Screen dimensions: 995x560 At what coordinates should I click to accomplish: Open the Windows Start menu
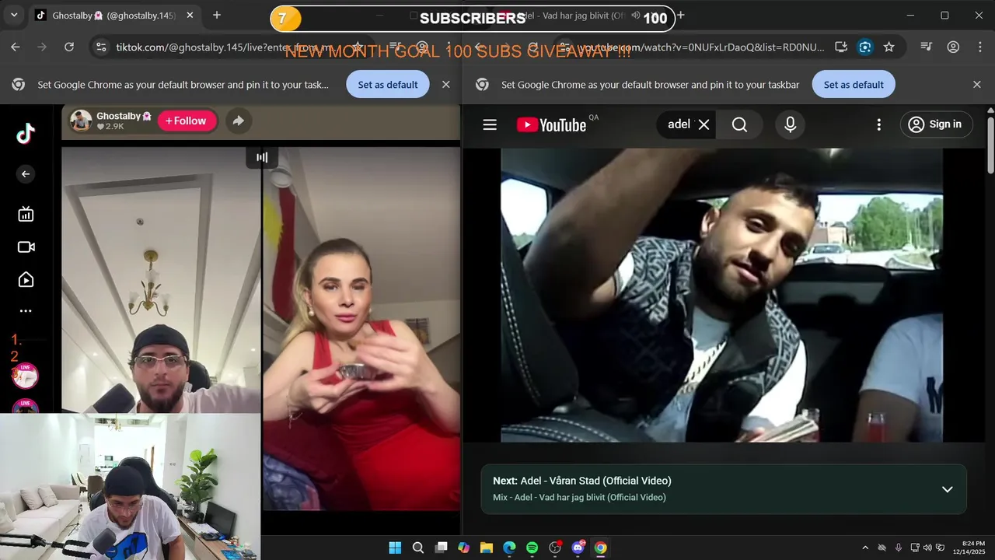395,548
